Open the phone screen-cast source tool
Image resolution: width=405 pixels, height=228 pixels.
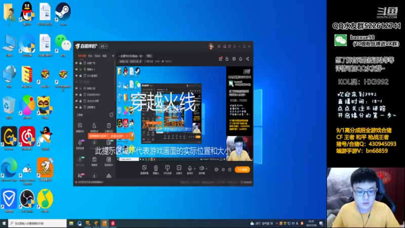tap(168, 170)
